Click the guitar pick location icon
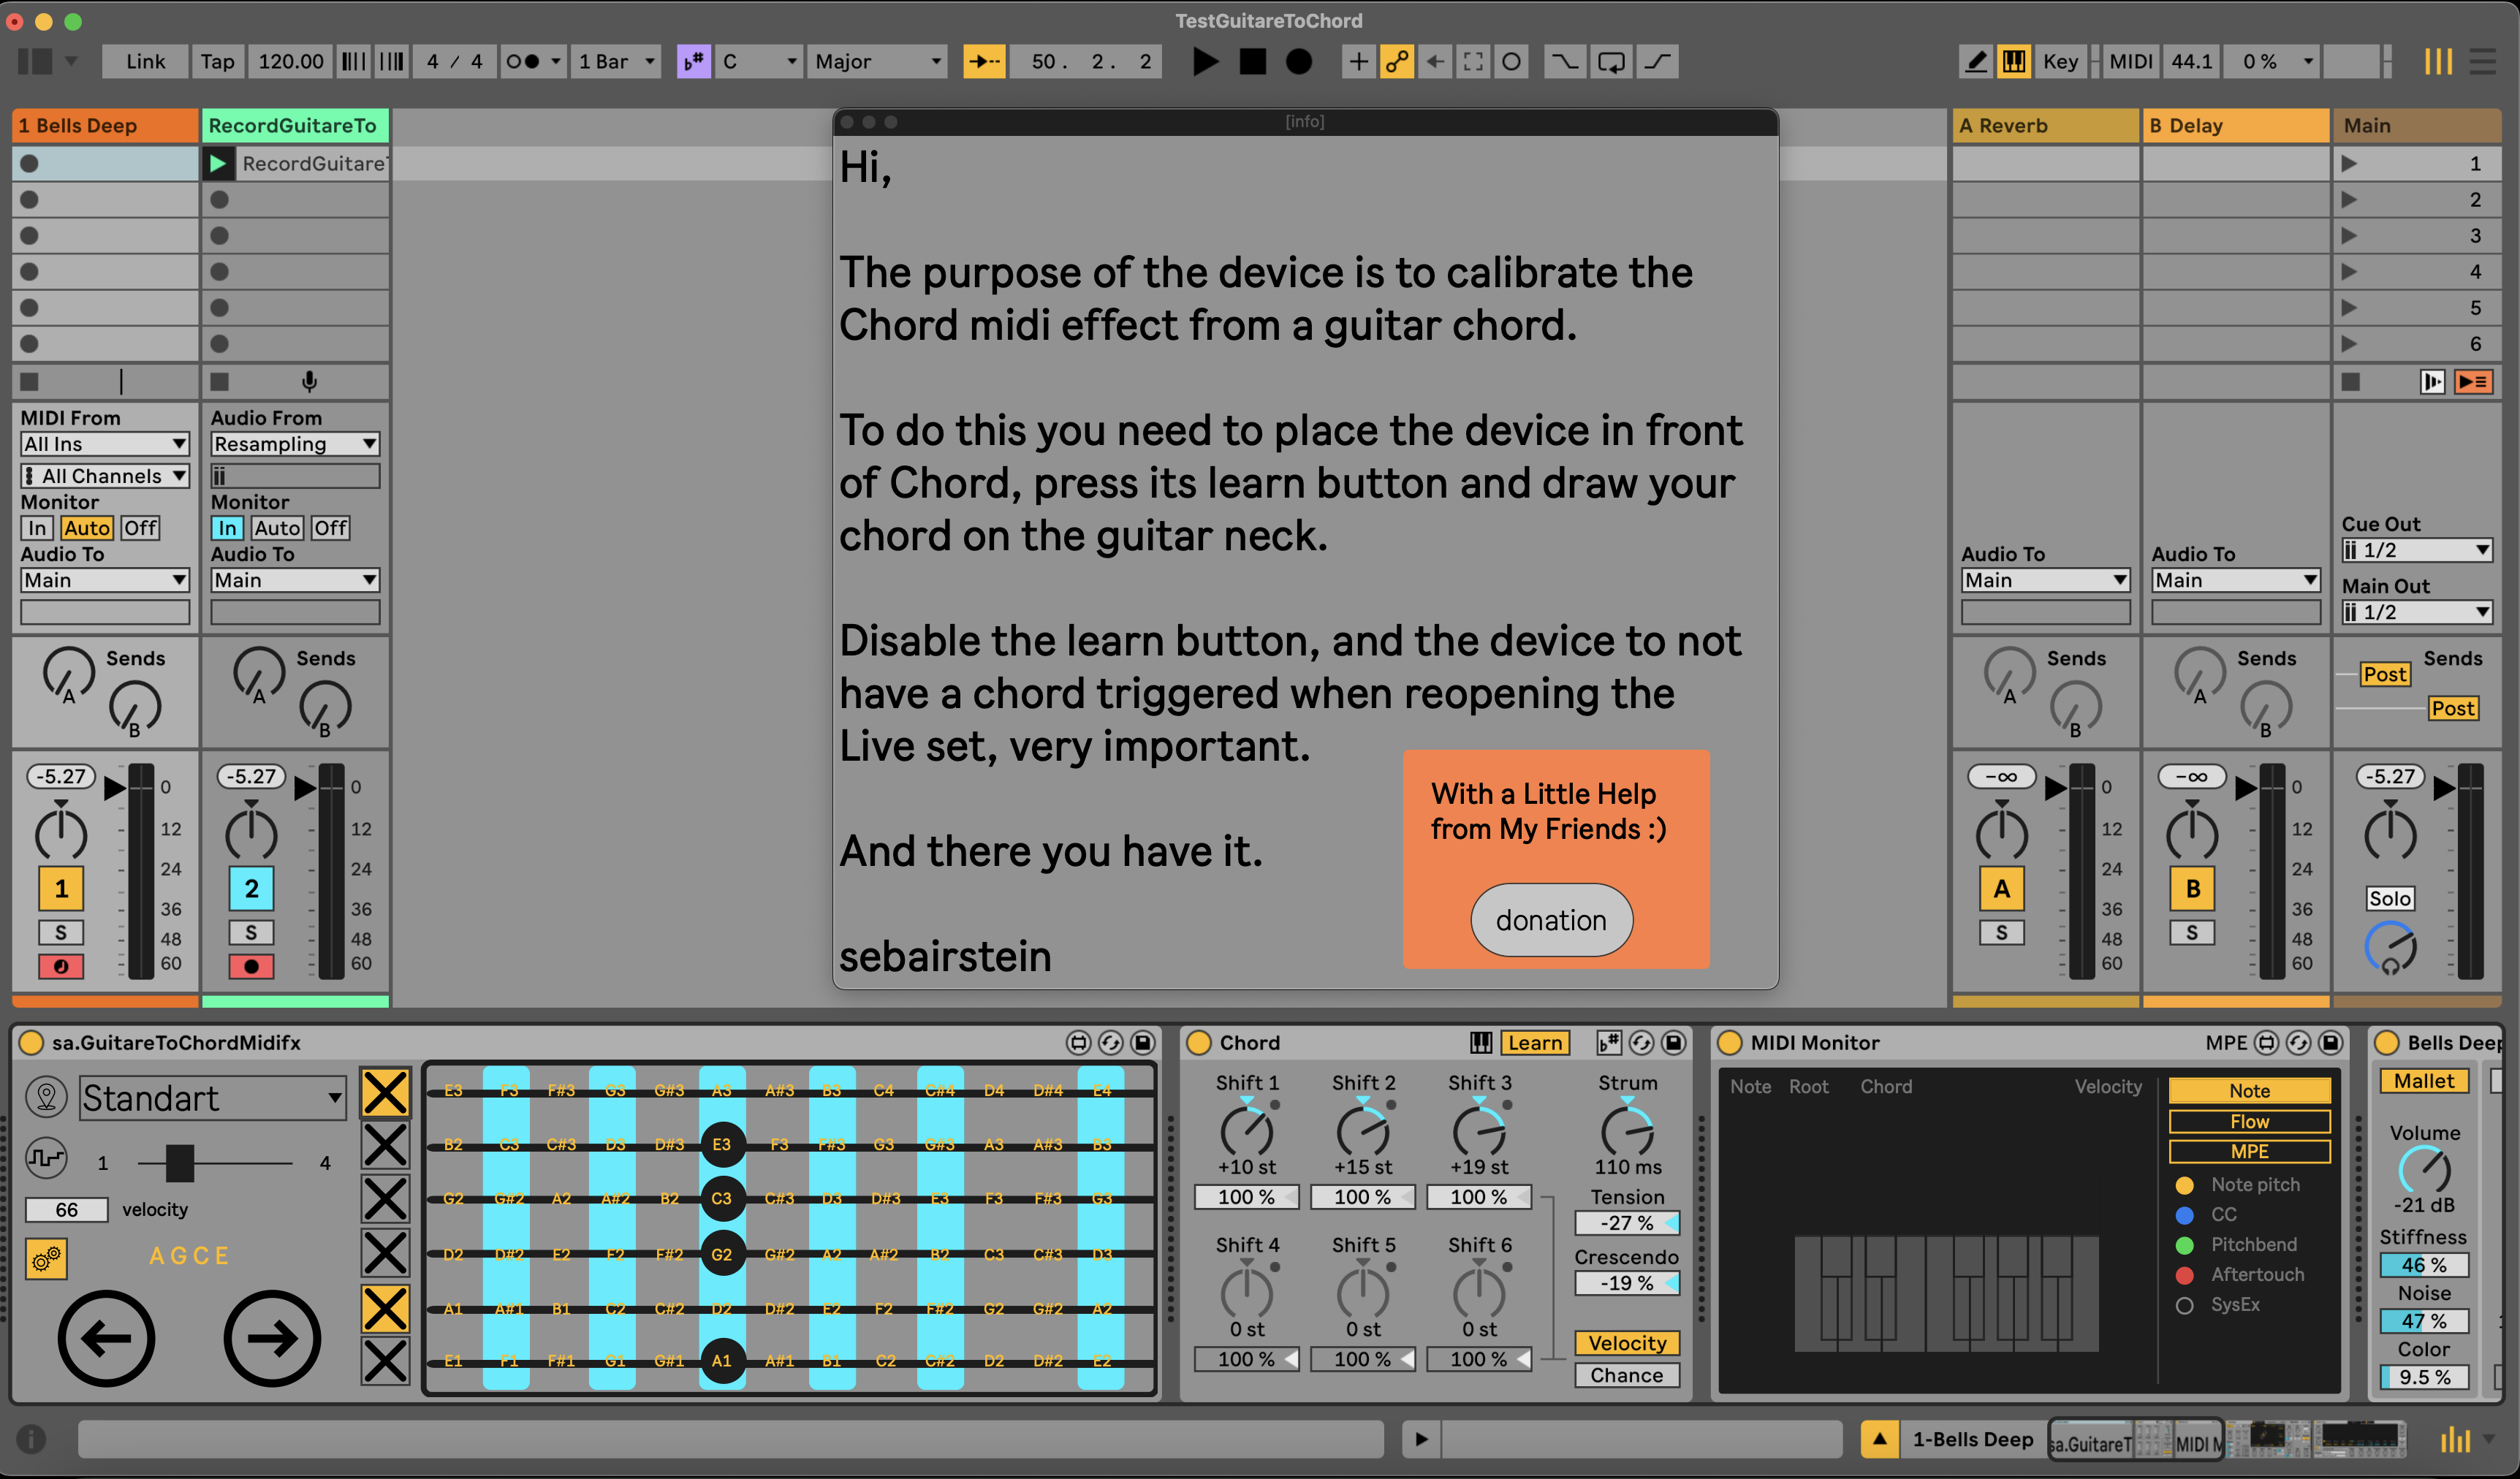This screenshot has height=1479, width=2520. click(x=46, y=1097)
